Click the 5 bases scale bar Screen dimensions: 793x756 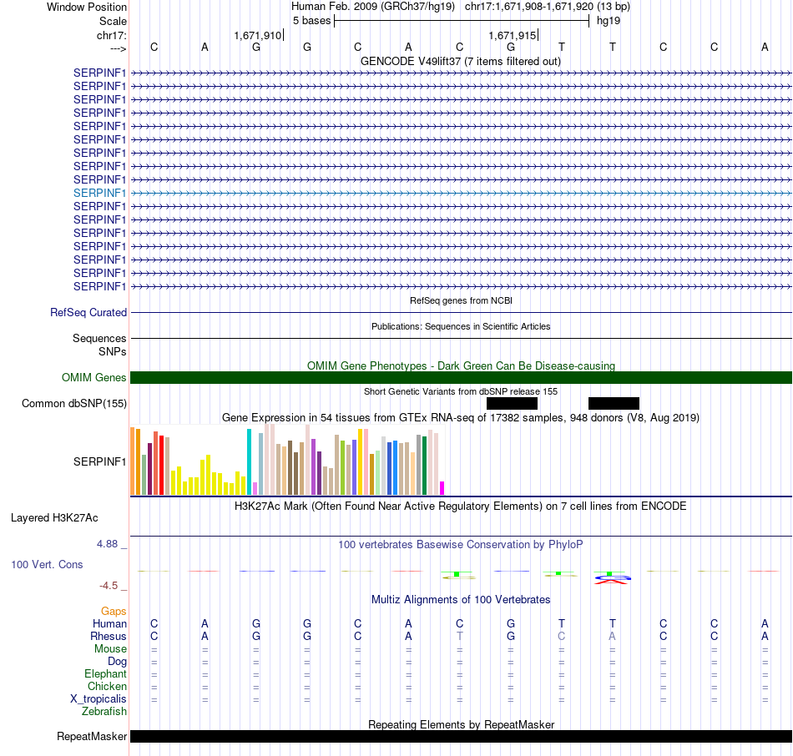click(462, 21)
